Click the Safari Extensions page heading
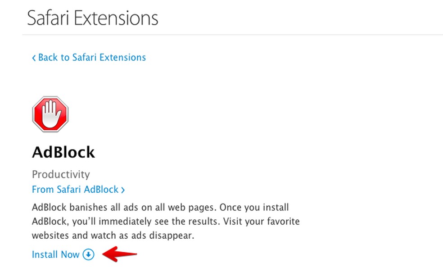 [x=92, y=18]
